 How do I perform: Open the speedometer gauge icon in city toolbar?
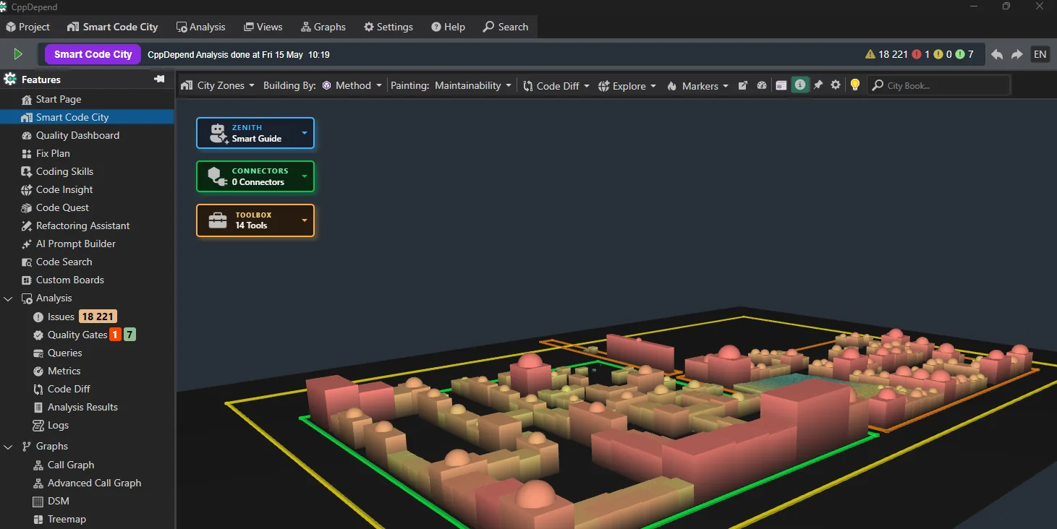[x=761, y=85]
